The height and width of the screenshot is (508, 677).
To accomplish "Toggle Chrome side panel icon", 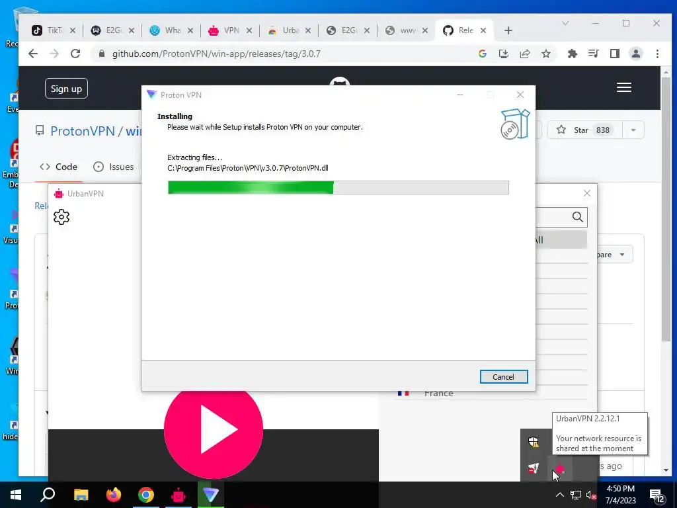I will point(614,54).
